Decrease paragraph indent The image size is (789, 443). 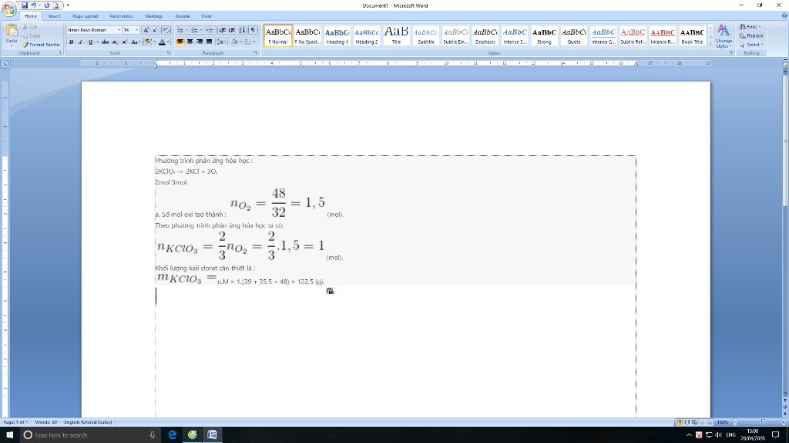[x=223, y=30]
